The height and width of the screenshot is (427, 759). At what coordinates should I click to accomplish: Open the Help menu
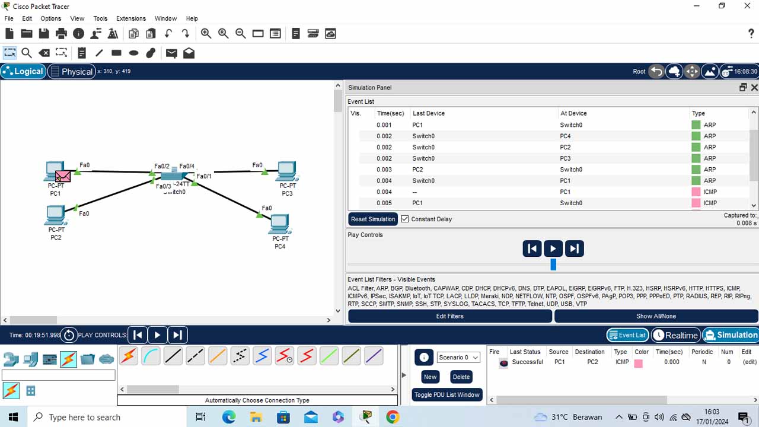pos(192,18)
